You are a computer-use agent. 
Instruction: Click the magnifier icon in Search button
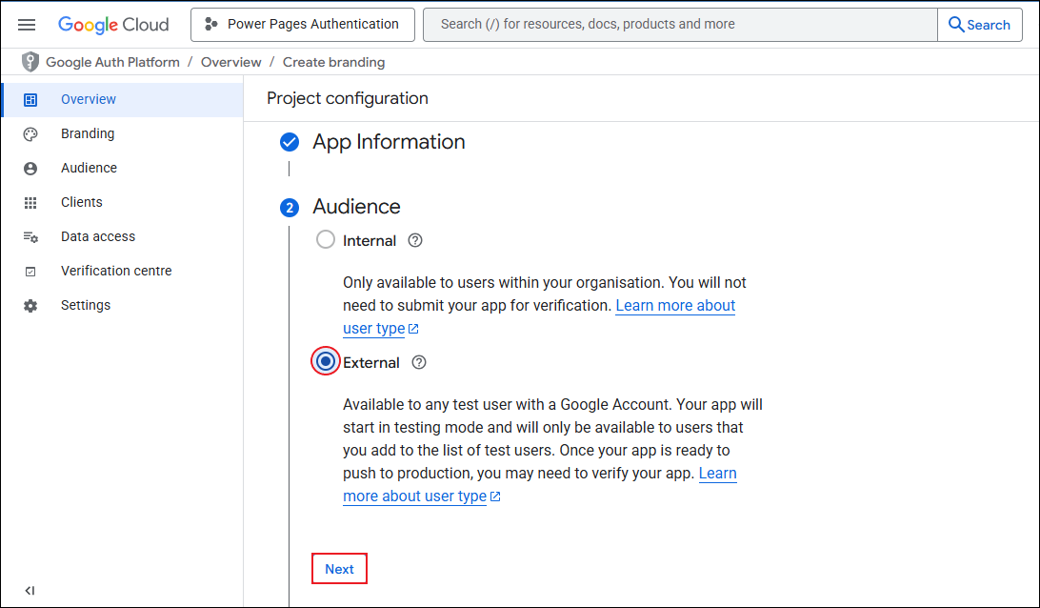point(956,25)
